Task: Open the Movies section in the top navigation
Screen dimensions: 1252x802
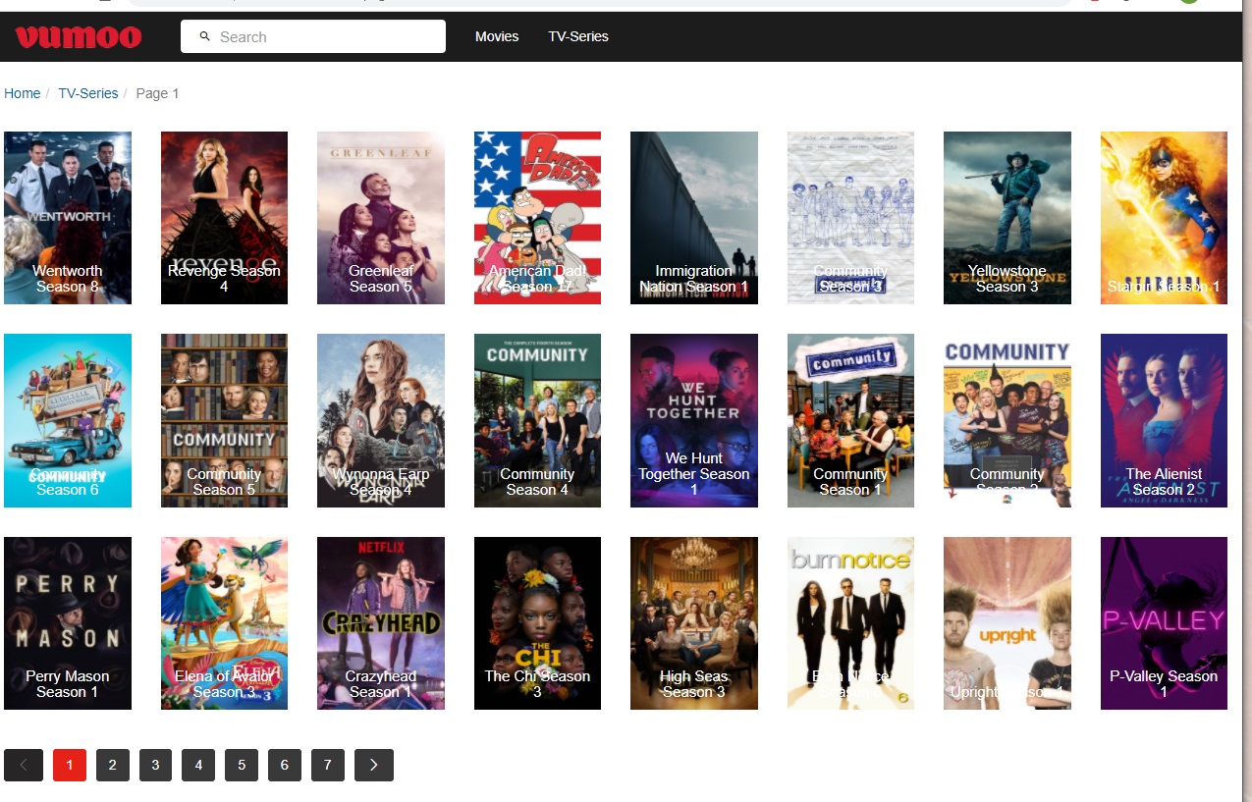Action: point(497,36)
